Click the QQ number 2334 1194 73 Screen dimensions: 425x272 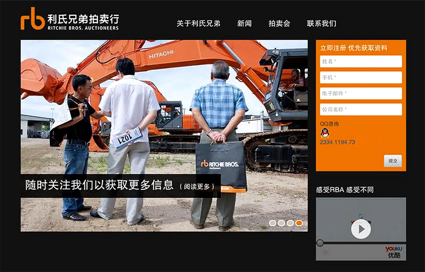337,142
